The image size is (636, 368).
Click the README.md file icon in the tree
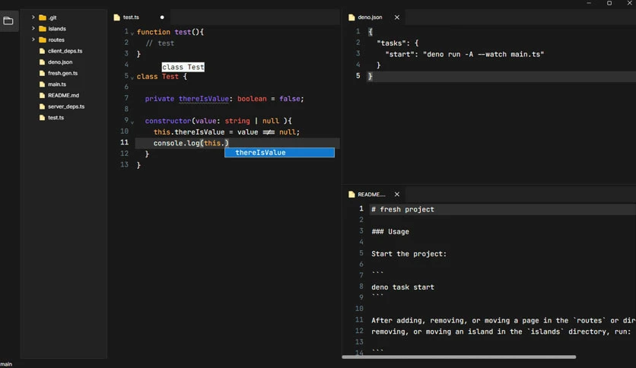tap(42, 95)
